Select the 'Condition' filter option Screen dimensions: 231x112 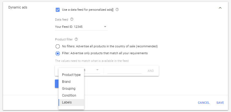69,95
